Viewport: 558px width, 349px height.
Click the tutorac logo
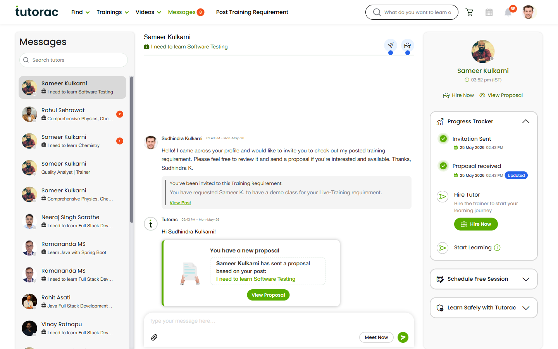pyautogui.click(x=37, y=12)
